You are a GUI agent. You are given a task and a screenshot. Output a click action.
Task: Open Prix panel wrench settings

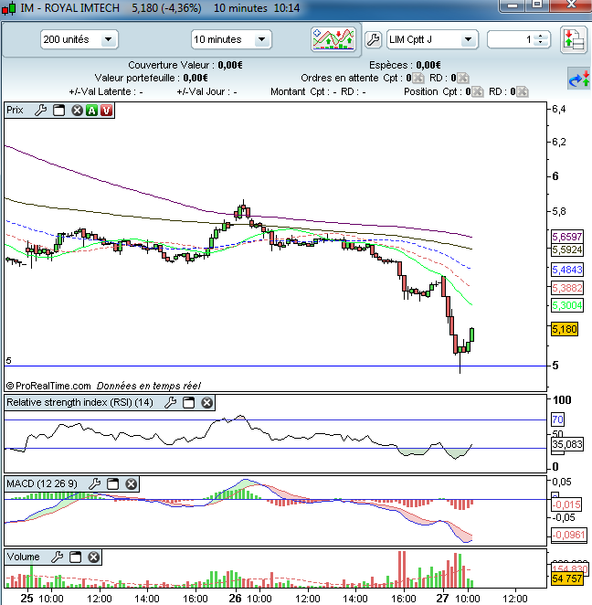[x=40, y=111]
